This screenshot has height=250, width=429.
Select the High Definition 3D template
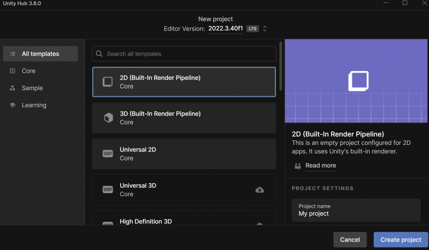click(184, 218)
